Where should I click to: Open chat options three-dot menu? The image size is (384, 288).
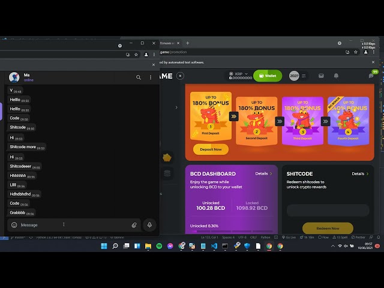coord(151,77)
